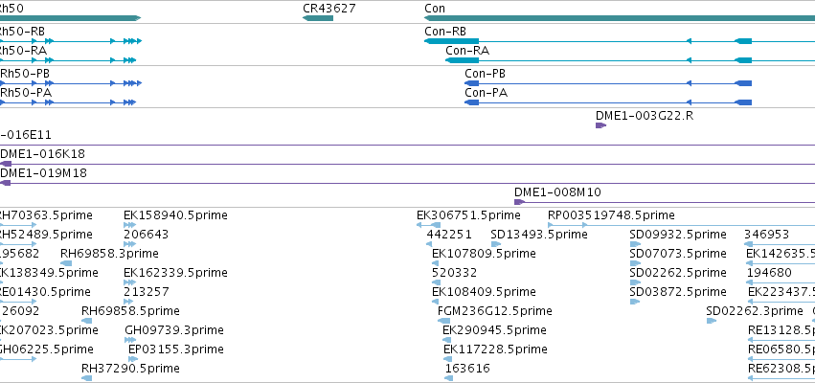Click the DME1-008M10 clone start arrow

tap(519, 202)
